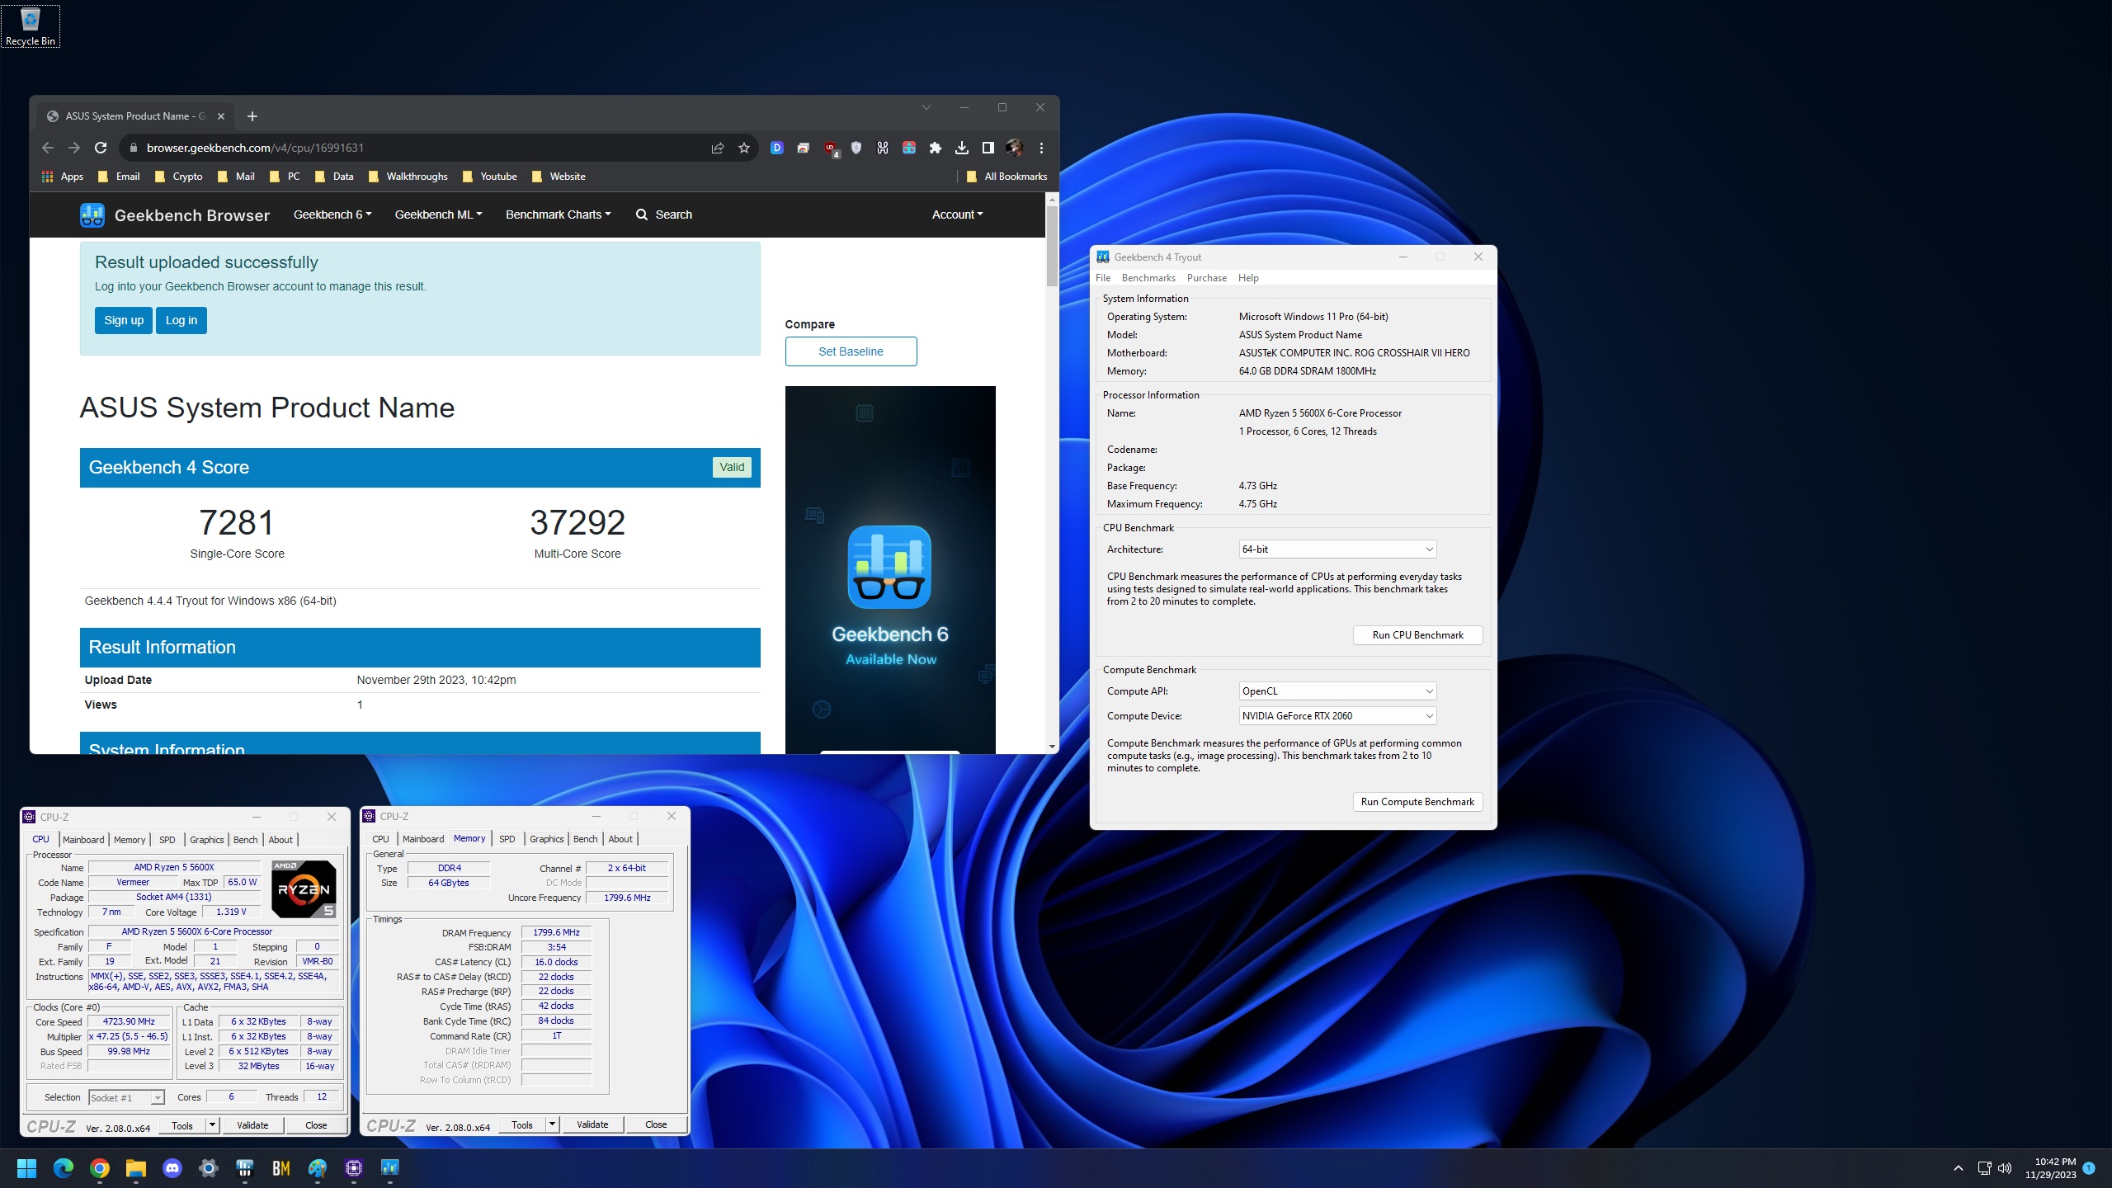2112x1188 pixels.
Task: Switch to Mainboard tab in left CPU-Z
Action: pyautogui.click(x=83, y=840)
